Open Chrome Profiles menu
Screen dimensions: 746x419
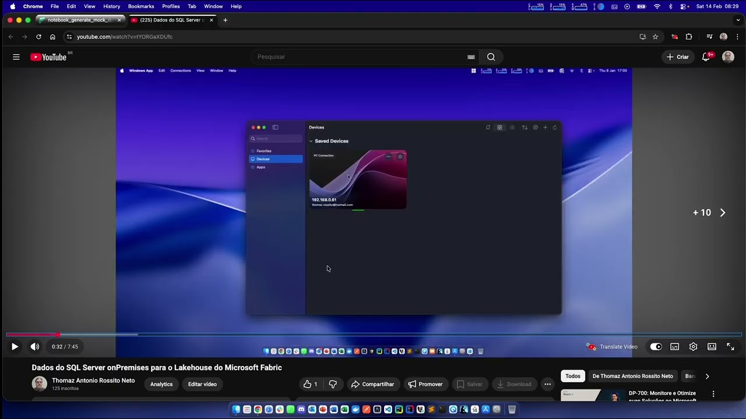coord(171,6)
